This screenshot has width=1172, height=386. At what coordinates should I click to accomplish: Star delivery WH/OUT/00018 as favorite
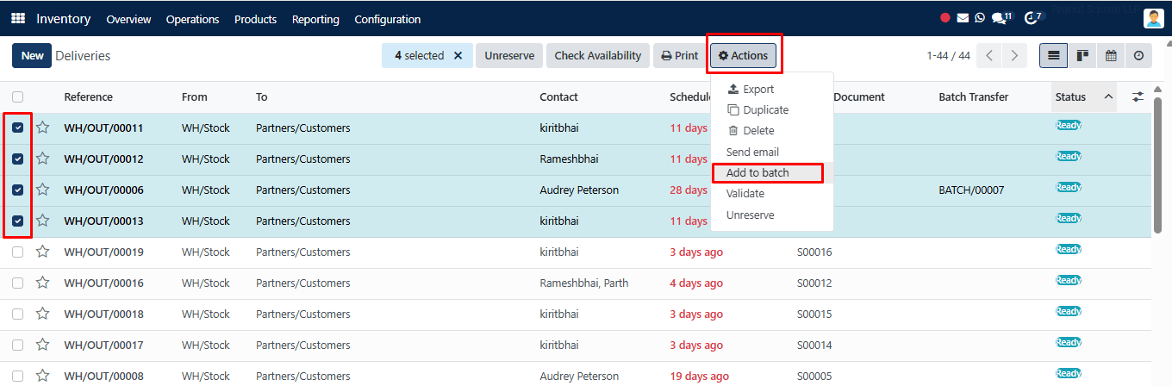(x=42, y=314)
